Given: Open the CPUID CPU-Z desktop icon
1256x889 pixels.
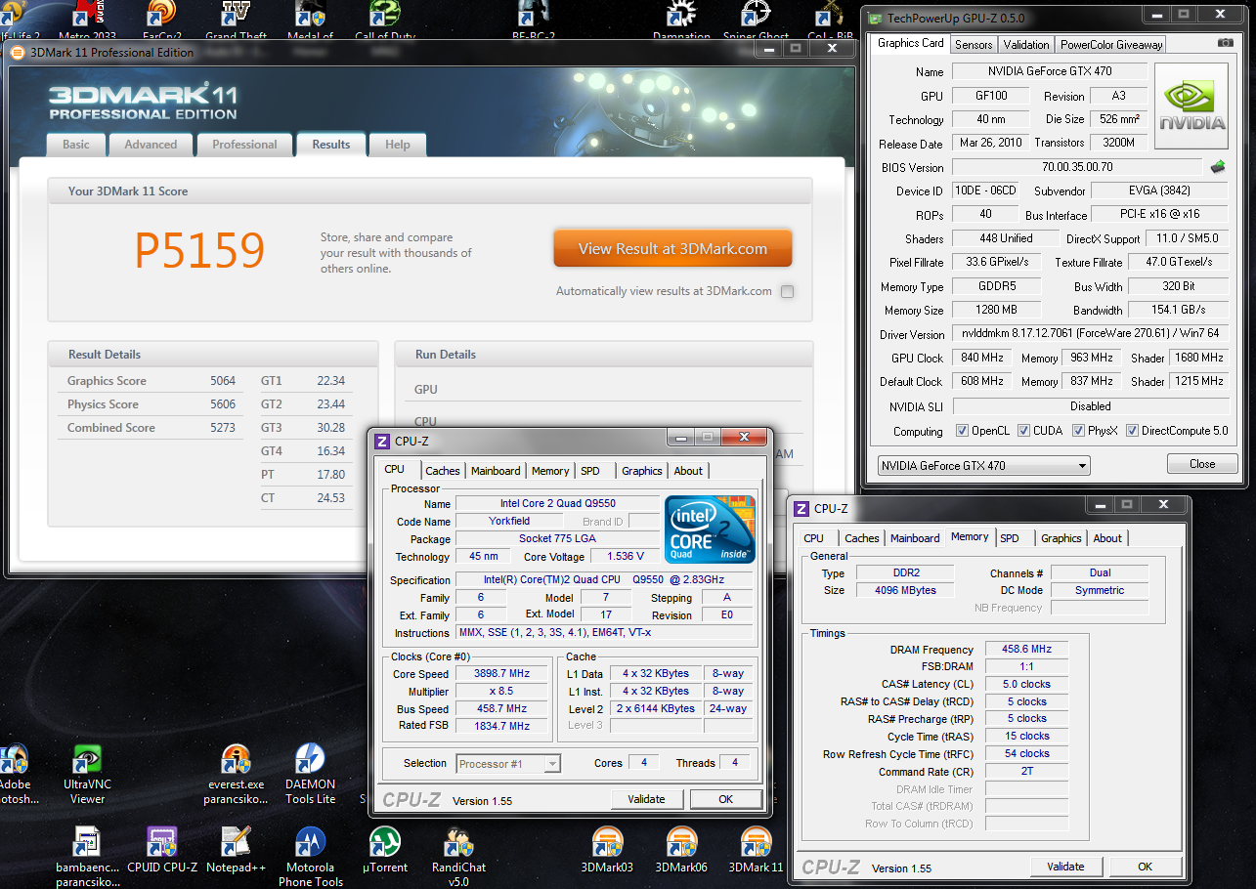Looking at the screenshot, I should click(x=161, y=843).
